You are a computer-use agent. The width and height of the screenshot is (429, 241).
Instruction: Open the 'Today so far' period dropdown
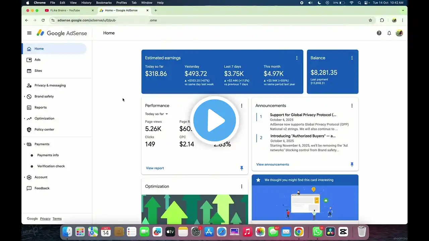pyautogui.click(x=157, y=114)
